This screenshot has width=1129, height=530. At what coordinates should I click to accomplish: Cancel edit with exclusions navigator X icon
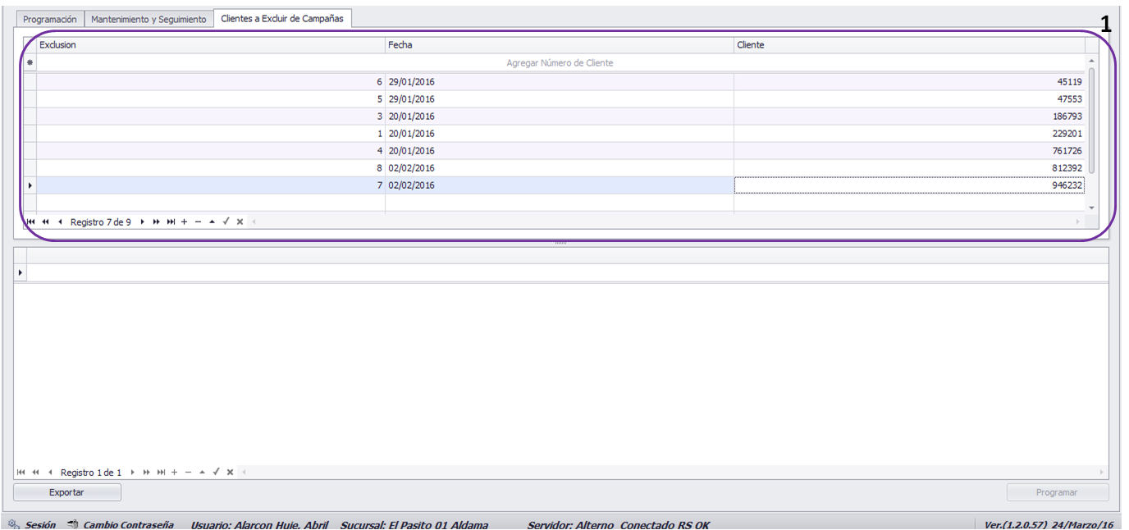point(240,222)
